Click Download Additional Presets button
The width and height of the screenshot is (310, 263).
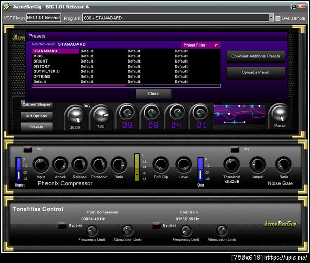click(256, 56)
